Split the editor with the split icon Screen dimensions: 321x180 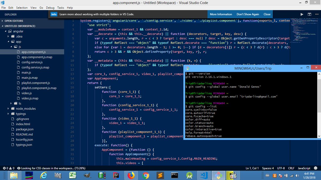309,14
